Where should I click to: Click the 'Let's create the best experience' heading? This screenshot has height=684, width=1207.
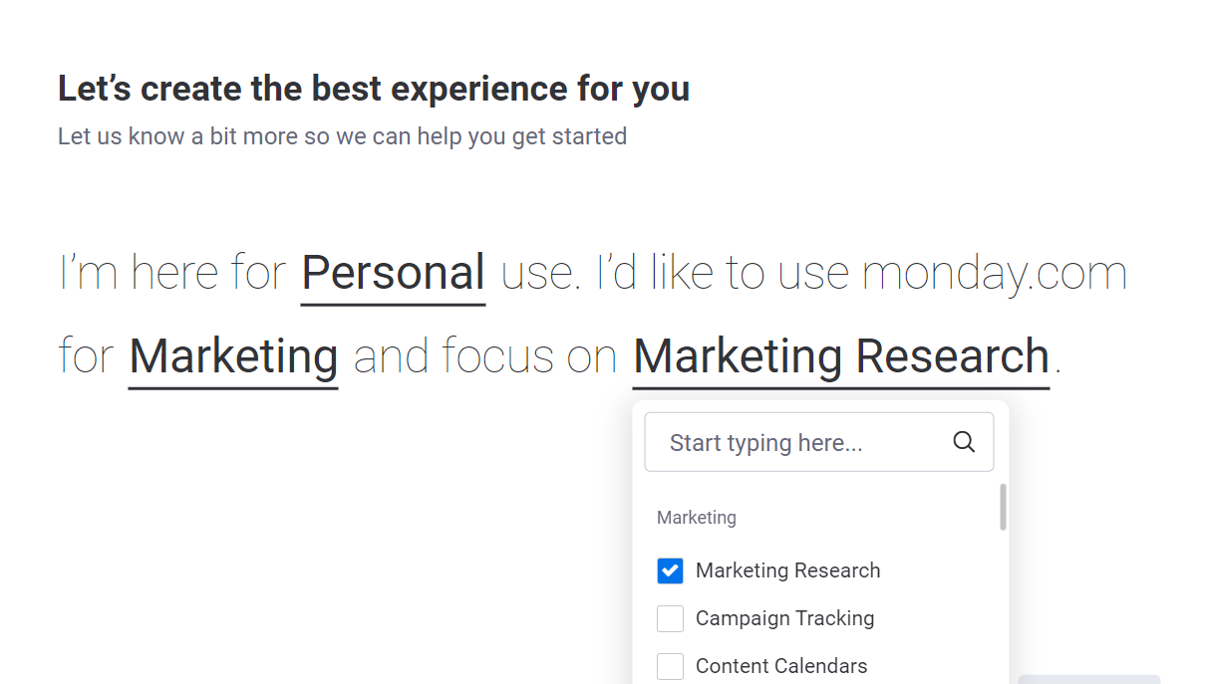click(374, 89)
